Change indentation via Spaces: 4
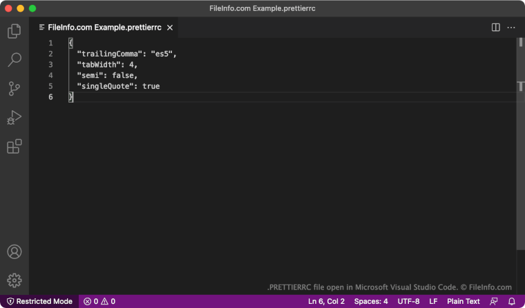The image size is (525, 308). coord(371,301)
